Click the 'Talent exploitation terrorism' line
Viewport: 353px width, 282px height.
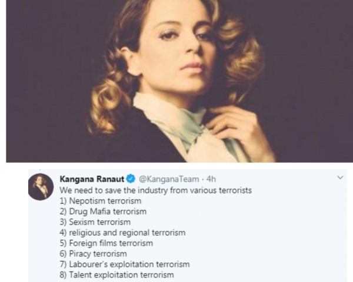pyautogui.click(x=116, y=275)
